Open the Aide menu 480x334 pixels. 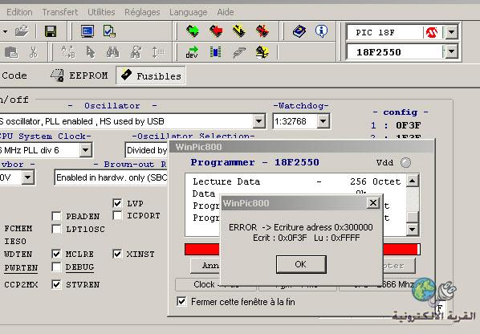pos(226,12)
